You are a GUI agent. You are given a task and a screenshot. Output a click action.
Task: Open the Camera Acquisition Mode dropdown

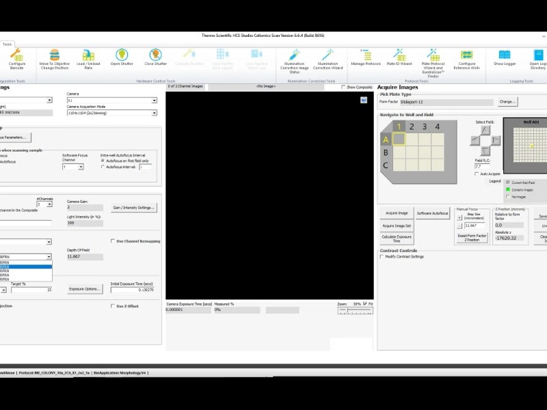155,113
